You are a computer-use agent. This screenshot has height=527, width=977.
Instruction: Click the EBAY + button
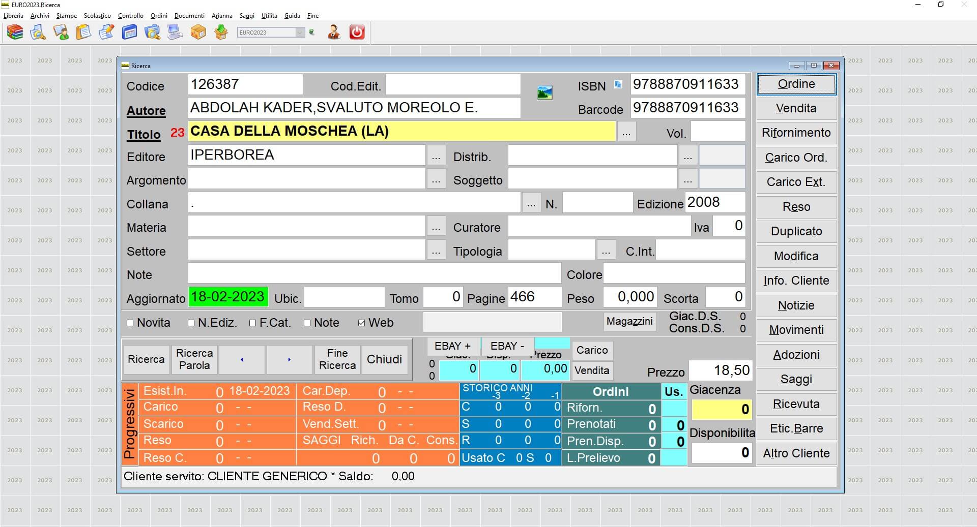point(452,347)
